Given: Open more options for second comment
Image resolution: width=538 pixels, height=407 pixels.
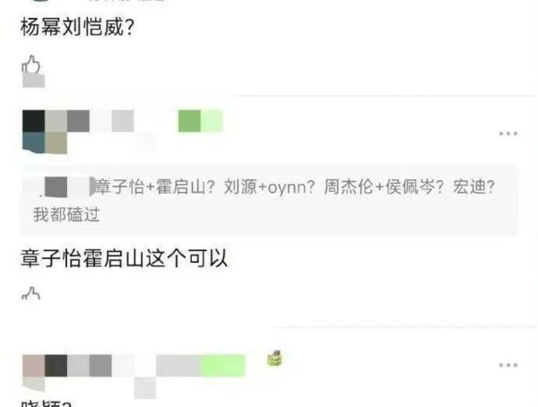Looking at the screenshot, I should pos(508,134).
